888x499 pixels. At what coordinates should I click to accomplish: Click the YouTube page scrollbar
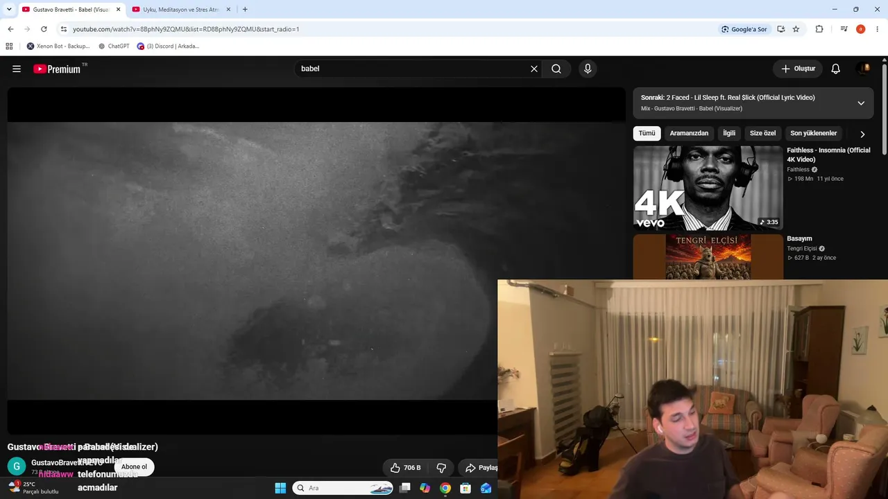885,111
